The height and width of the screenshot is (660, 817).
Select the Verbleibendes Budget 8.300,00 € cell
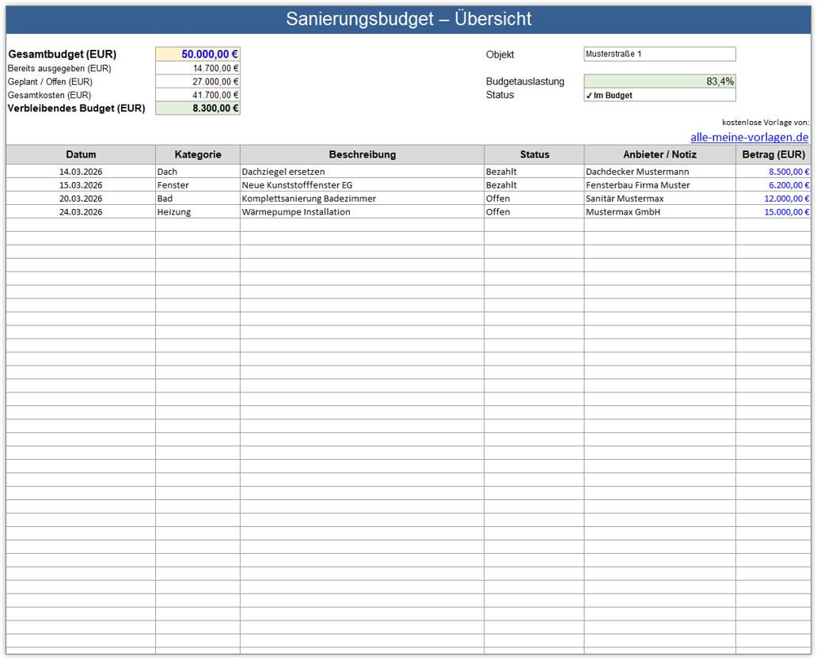click(x=198, y=108)
